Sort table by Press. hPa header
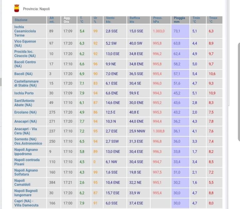 coord(157,20)
